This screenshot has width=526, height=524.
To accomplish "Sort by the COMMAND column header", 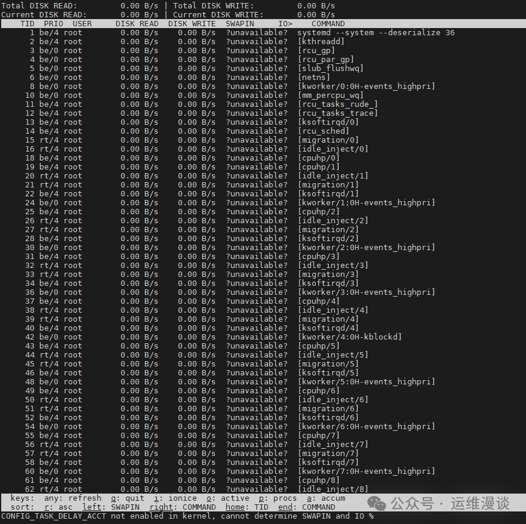I will [x=328, y=23].
